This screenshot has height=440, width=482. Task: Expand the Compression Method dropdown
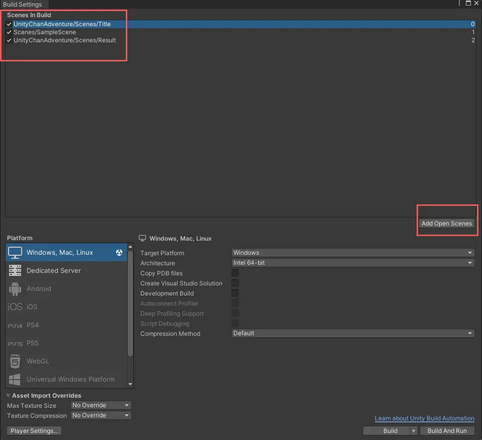tap(353, 333)
